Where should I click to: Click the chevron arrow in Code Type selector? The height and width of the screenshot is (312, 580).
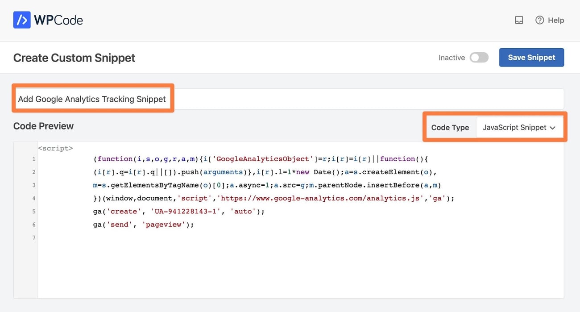tap(553, 128)
